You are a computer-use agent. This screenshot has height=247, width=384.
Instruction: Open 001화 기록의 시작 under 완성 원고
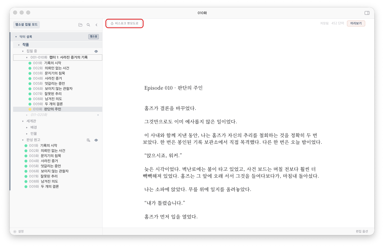click(x=58, y=146)
